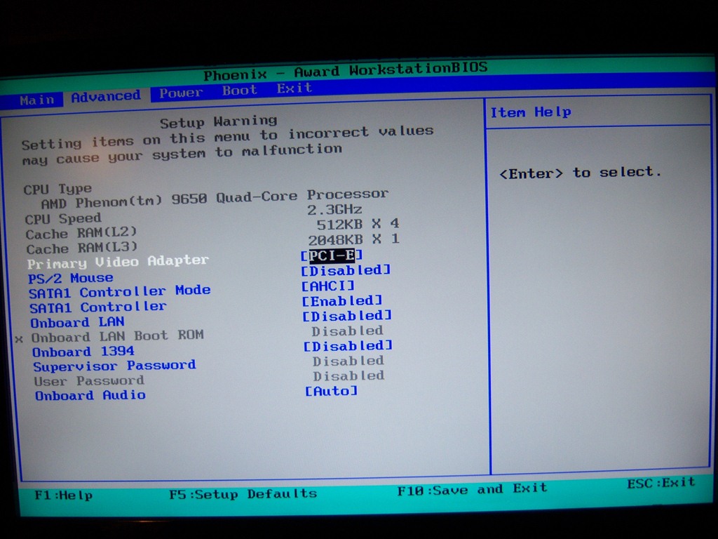Image resolution: width=718 pixels, height=539 pixels.
Task: Click the Setup Warning heading
Action: click(219, 122)
